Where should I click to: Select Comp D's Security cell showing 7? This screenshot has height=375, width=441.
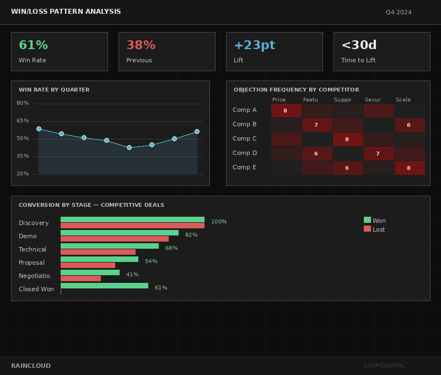click(379, 153)
